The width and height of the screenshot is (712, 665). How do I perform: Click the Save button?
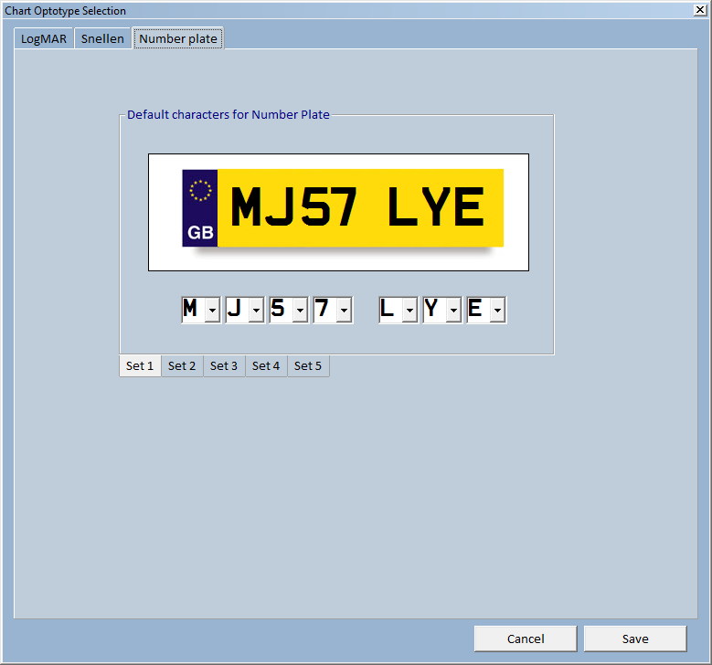click(635, 639)
